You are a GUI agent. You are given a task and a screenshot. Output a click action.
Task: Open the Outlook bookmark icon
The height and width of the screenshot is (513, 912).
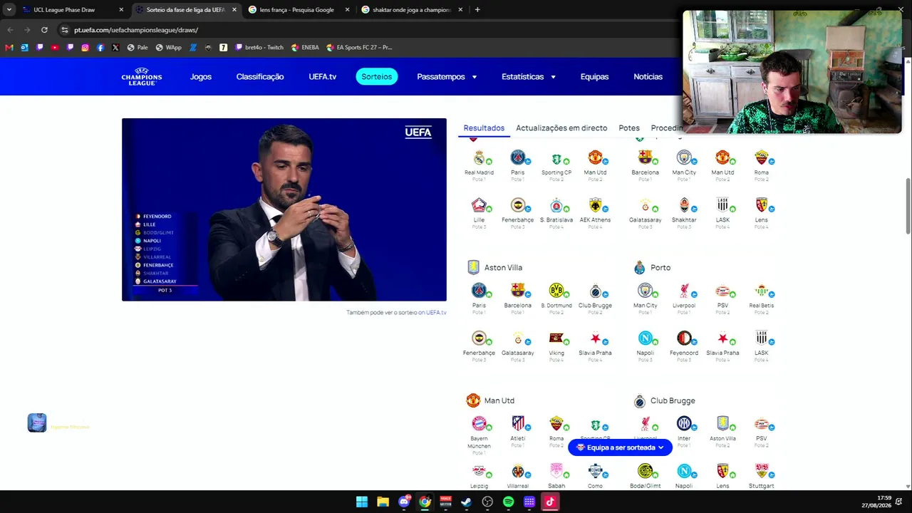click(x=24, y=48)
